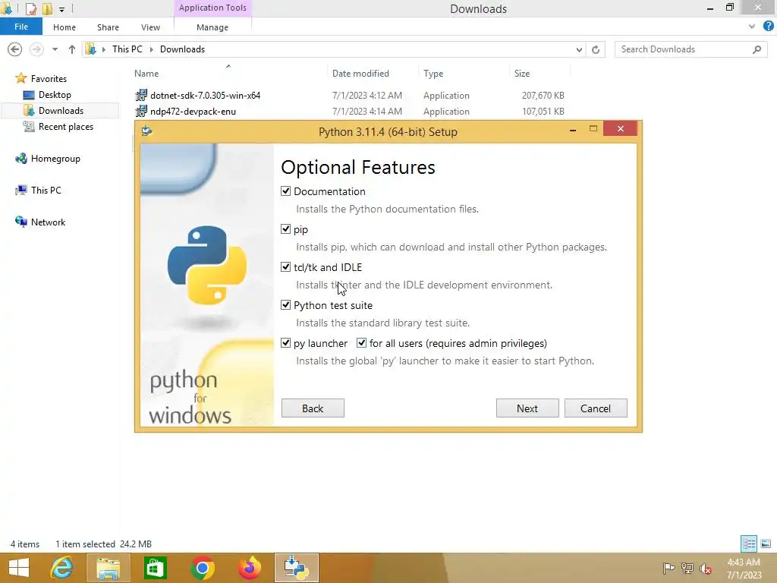Click This PC in address breadcrumb
Image resolution: width=777 pixels, height=583 pixels.
pyautogui.click(x=127, y=49)
